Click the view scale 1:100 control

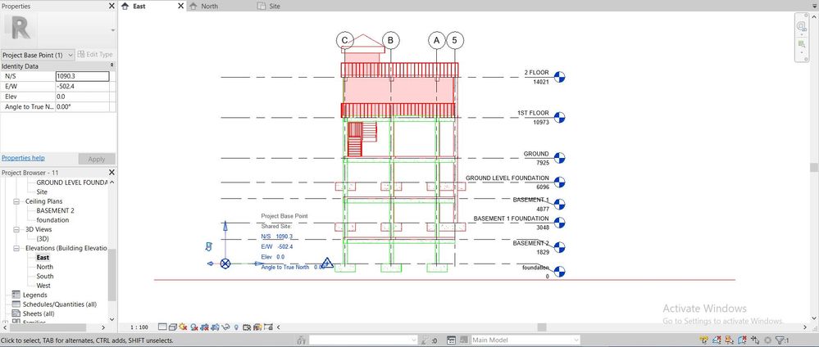[x=139, y=327]
